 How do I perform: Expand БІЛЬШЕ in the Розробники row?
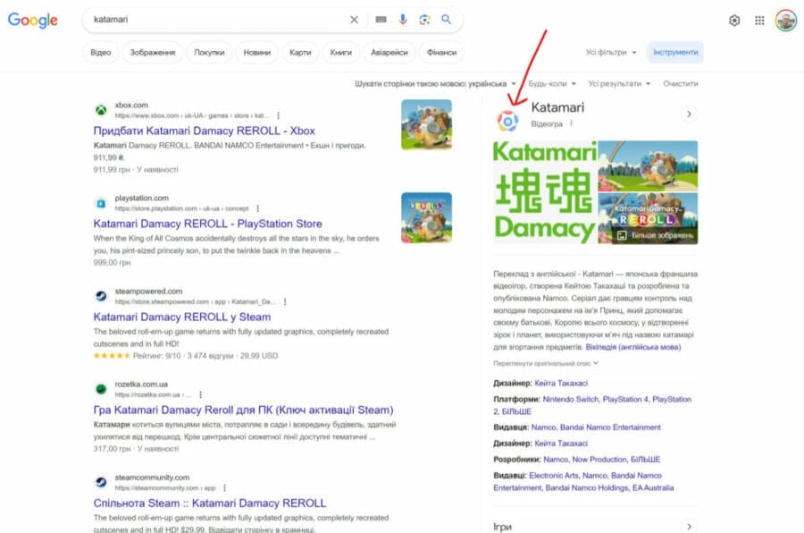click(x=646, y=459)
